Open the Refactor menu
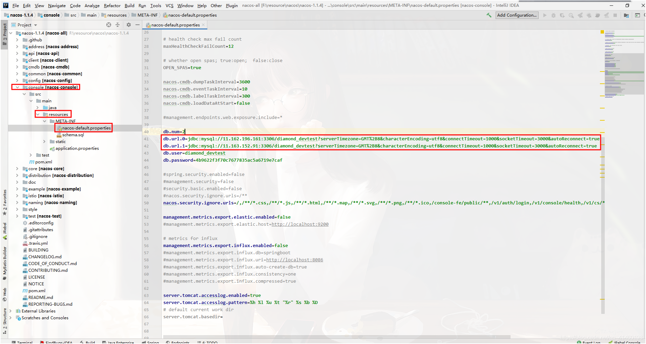The height and width of the screenshot is (344, 646). (x=112, y=5)
